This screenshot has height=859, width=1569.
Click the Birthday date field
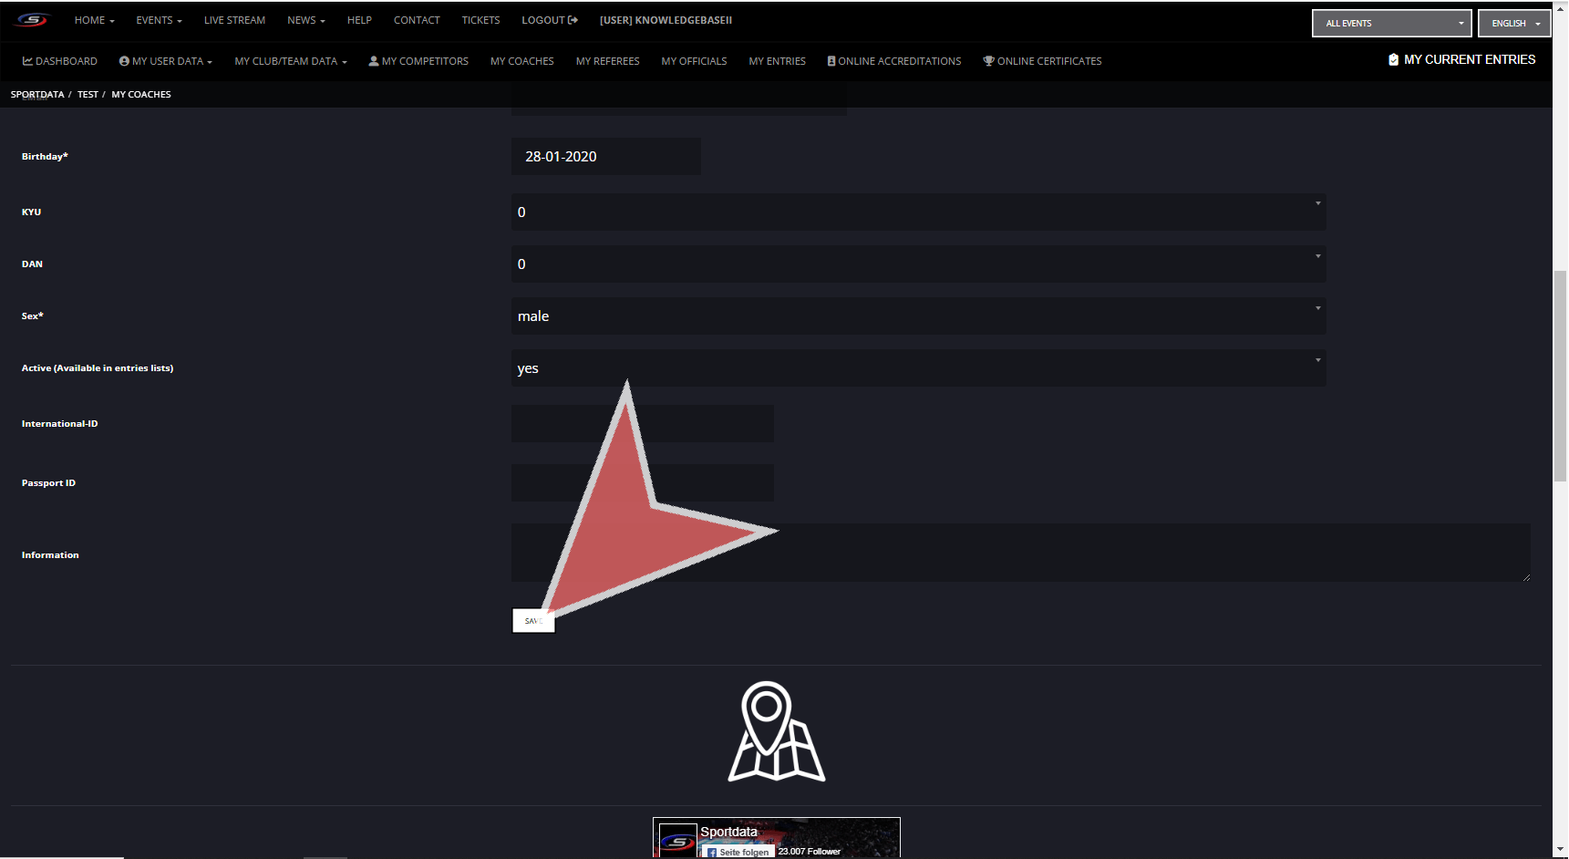605,157
